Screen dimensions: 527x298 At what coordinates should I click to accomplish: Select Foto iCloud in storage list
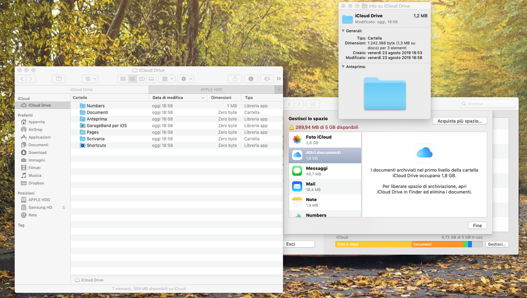click(325, 140)
